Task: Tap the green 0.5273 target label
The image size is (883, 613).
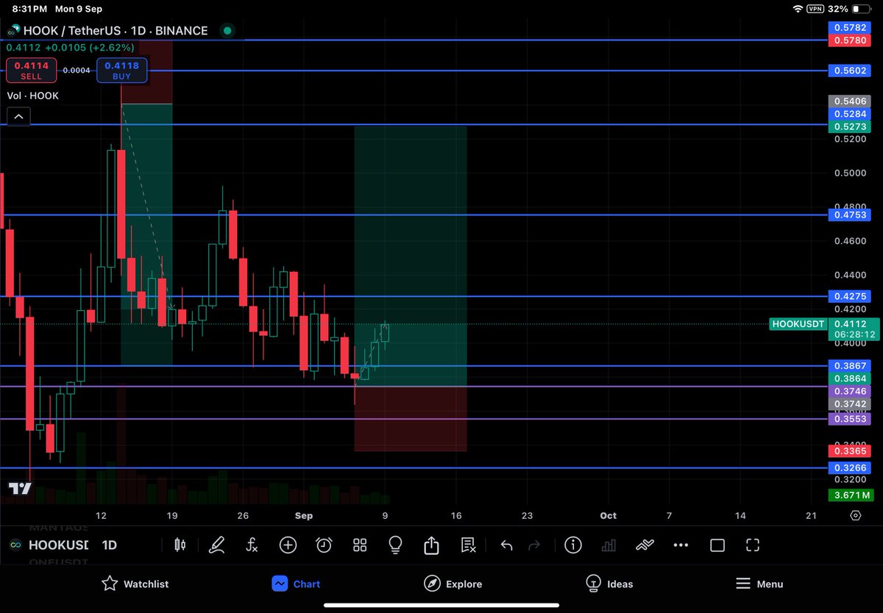Action: pos(850,126)
